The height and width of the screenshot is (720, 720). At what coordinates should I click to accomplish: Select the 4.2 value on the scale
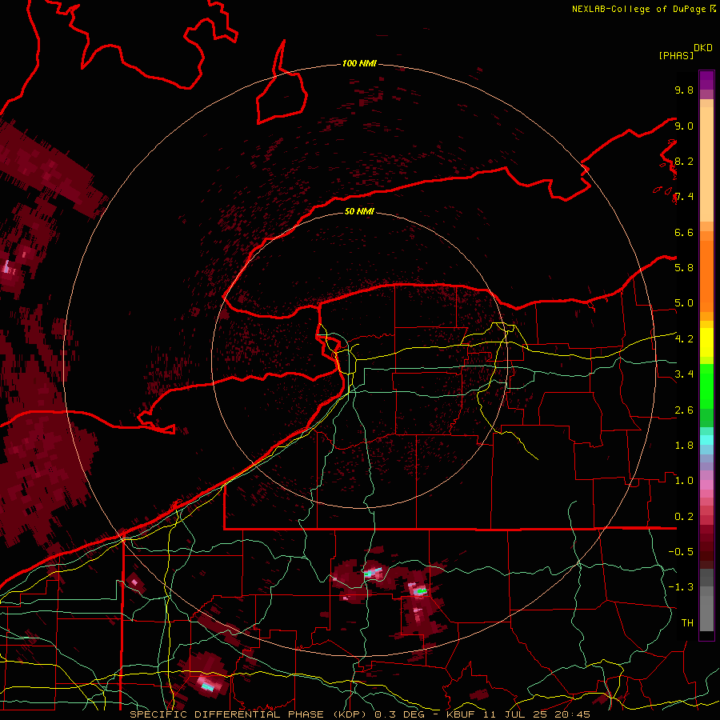tap(684, 339)
